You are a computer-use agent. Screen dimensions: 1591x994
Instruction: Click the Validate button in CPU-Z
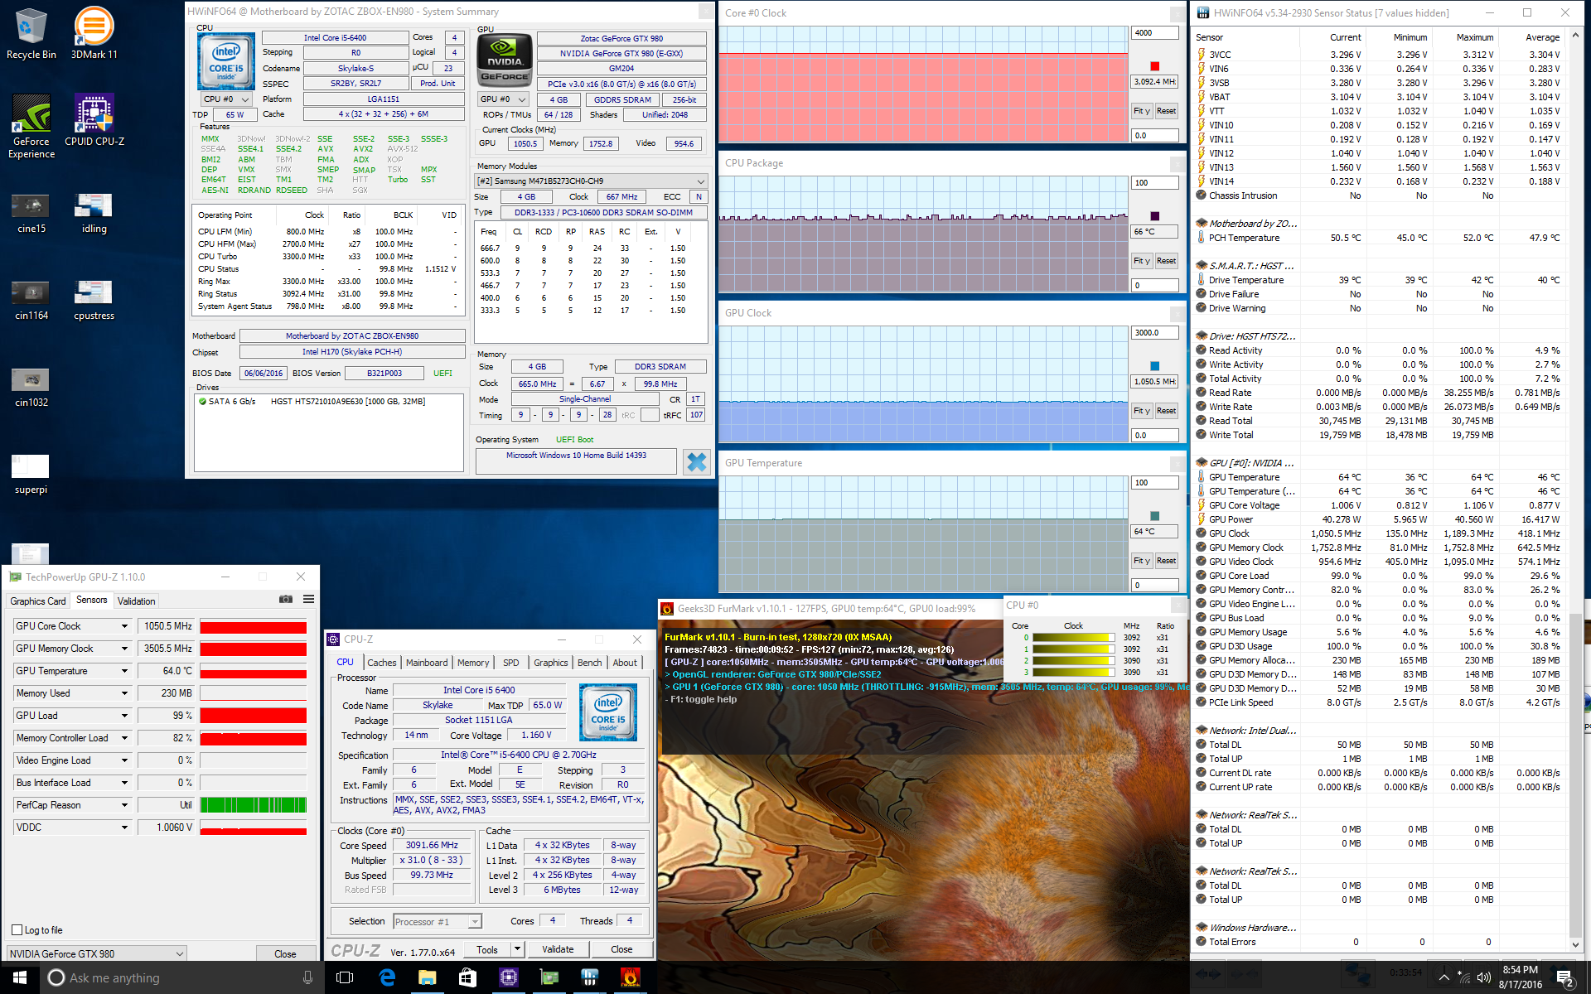pyautogui.click(x=557, y=949)
